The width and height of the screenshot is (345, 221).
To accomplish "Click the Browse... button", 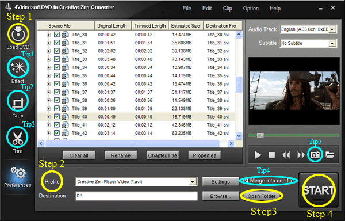I will (220, 196).
